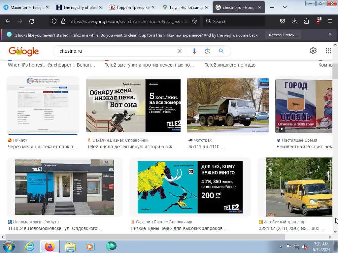This screenshot has height=253, width=338.
Task: Click the Firefox Search field in toolbar
Action: coord(235,21)
